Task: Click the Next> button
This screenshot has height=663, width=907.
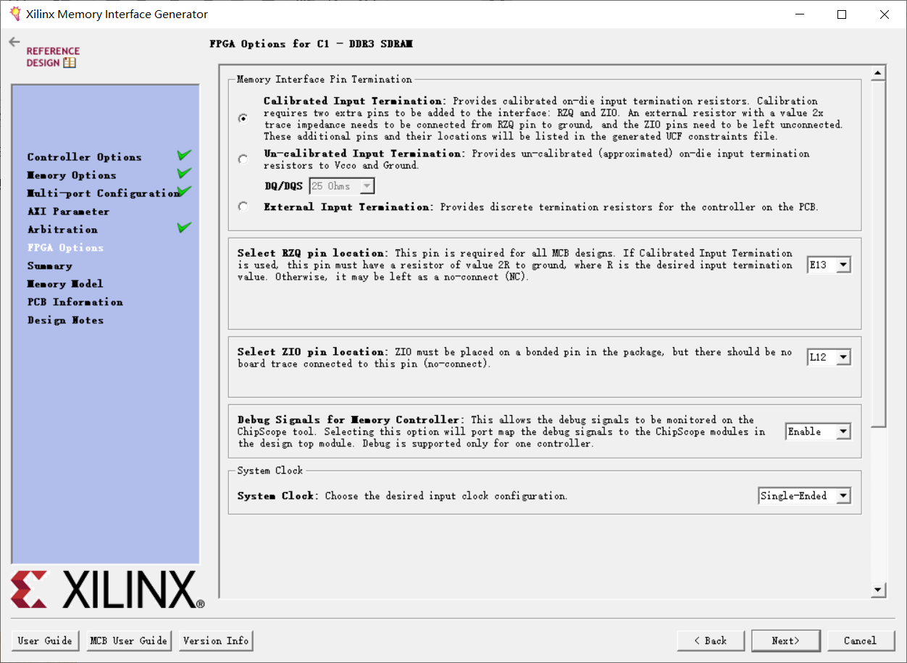Action: [785, 641]
